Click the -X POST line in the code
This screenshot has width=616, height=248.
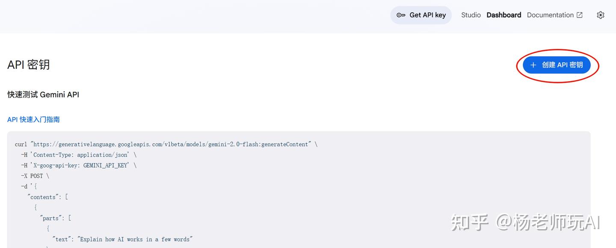(x=35, y=176)
